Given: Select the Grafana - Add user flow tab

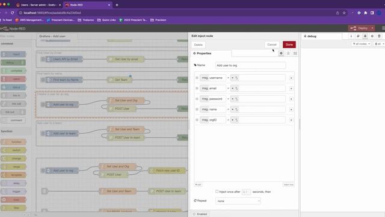Looking at the screenshot, I should pos(57,36).
